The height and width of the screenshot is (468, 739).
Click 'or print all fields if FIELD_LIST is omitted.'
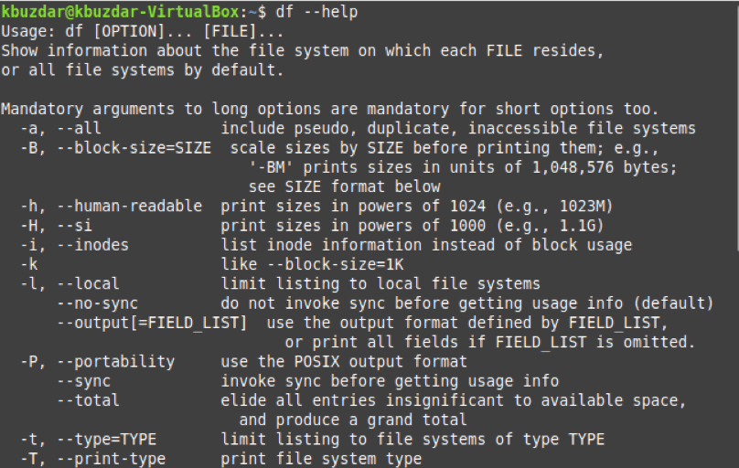490,342
